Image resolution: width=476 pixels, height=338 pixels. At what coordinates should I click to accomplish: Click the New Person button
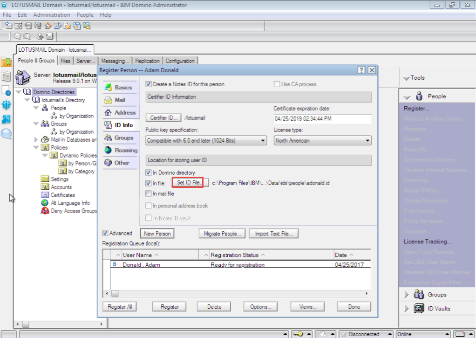point(157,234)
